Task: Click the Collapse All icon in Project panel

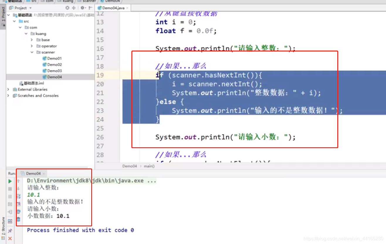Action: (x=74, y=8)
